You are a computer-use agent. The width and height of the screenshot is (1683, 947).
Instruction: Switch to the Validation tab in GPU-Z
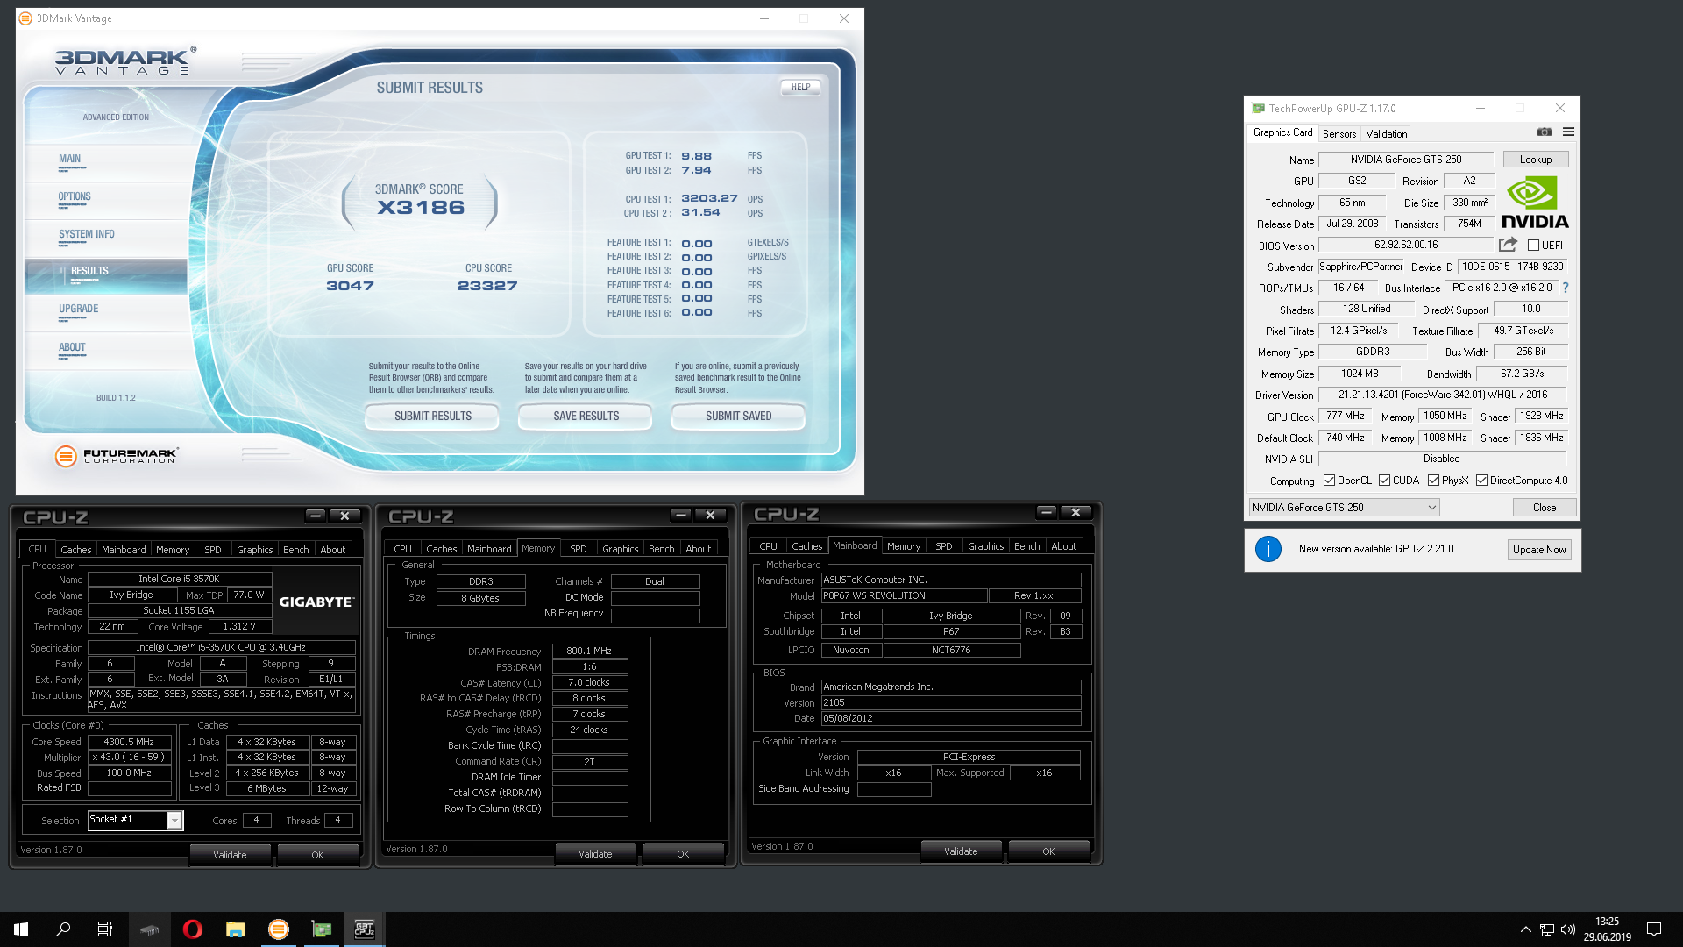pos(1387,134)
